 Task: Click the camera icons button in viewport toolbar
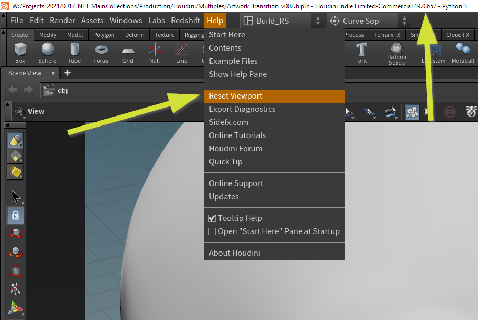pyautogui.click(x=412, y=112)
